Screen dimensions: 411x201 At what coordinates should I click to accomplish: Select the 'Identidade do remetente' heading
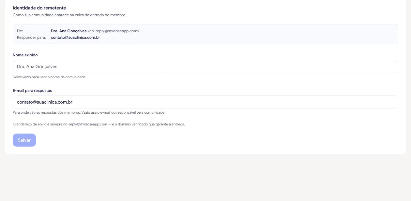point(39,8)
